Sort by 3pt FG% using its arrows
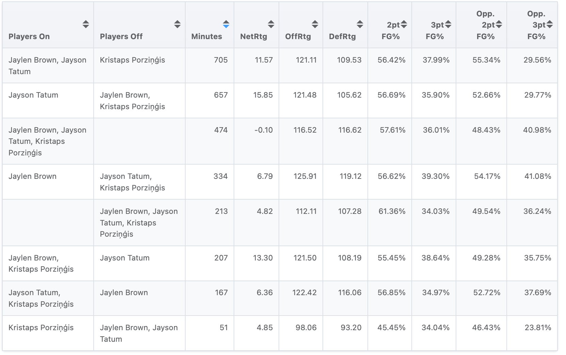Screen dimensions: 566x355 (x=448, y=24)
